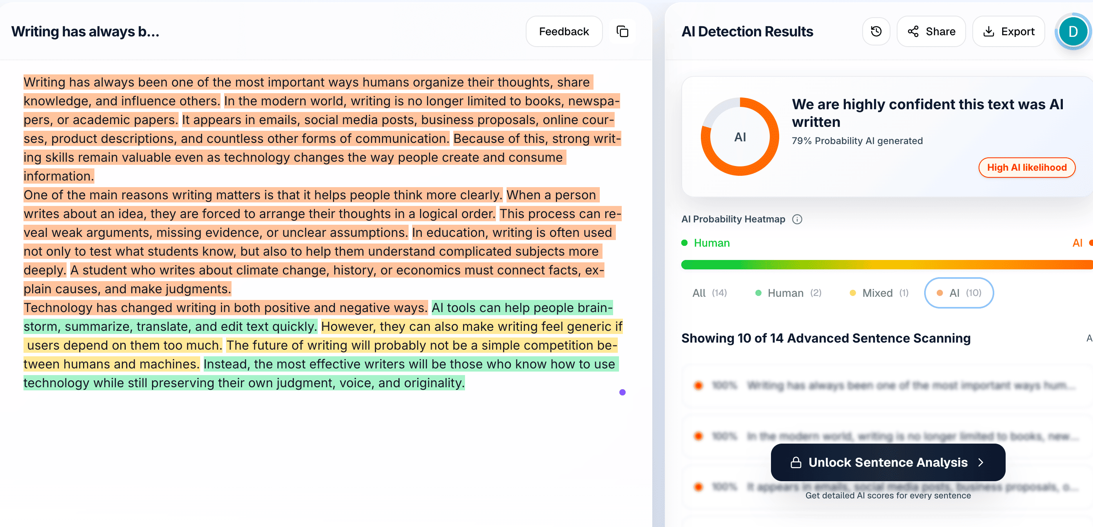Viewport: 1093px width, 527px height.
Task: Select the AI (10) filter tab
Action: point(959,293)
